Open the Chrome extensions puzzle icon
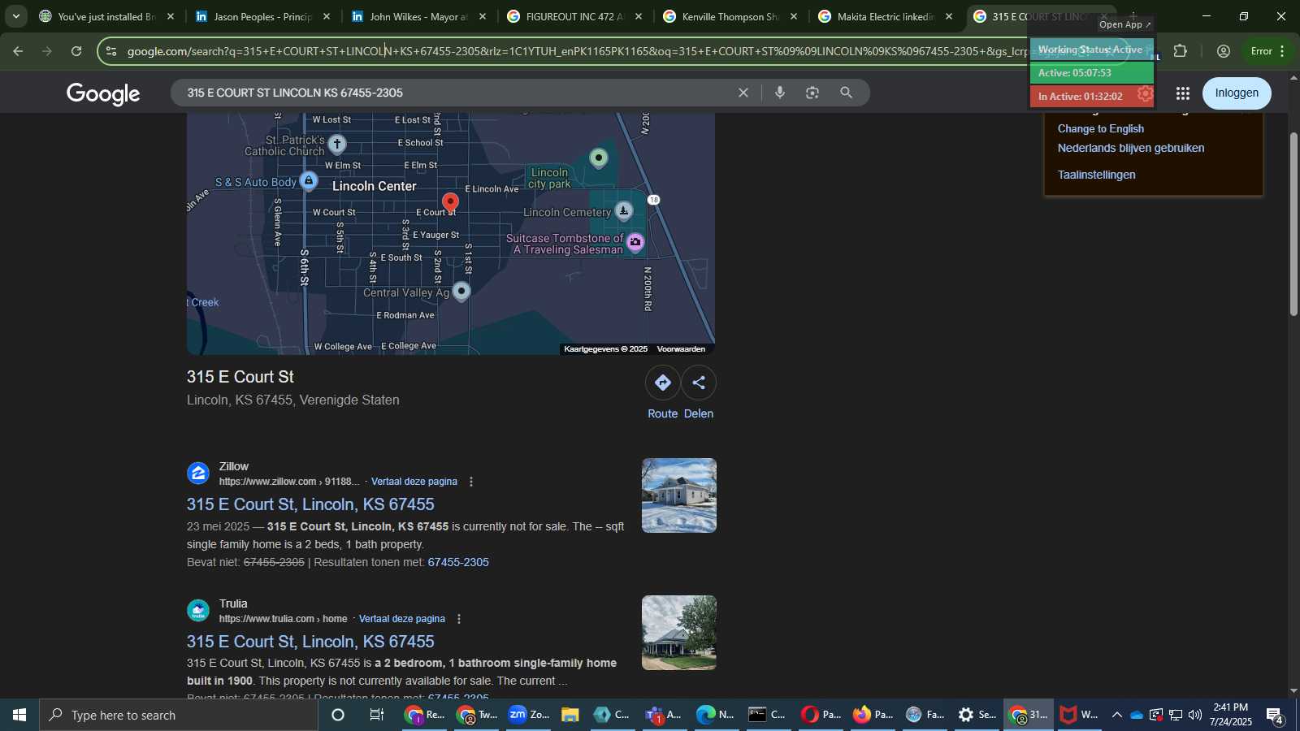Viewport: 1300px width, 731px height. tap(1181, 51)
